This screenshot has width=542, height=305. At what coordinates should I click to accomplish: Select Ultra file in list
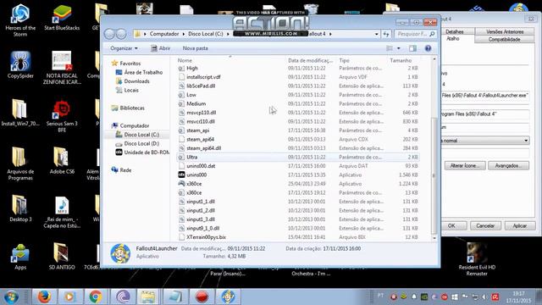click(298, 157)
